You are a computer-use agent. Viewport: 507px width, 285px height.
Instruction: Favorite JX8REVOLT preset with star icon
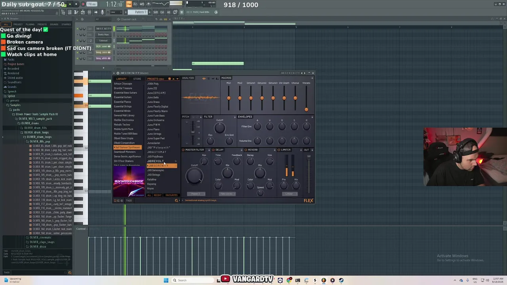(175, 161)
